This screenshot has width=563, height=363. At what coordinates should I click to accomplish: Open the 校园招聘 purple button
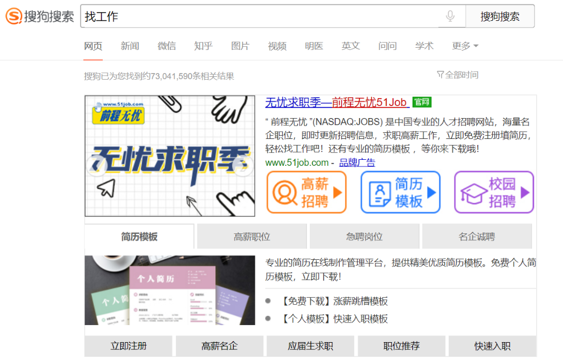(494, 192)
